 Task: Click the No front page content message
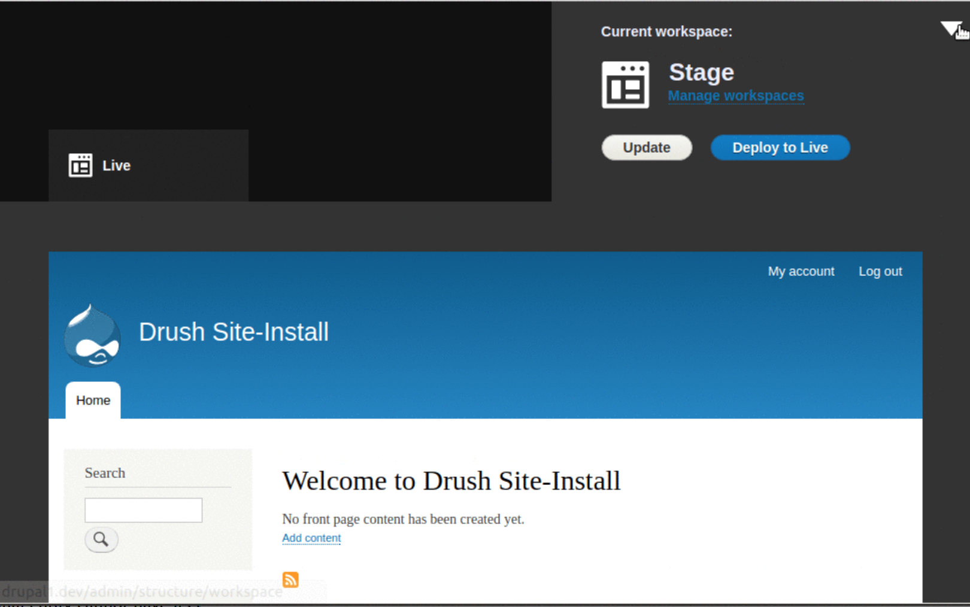(403, 519)
